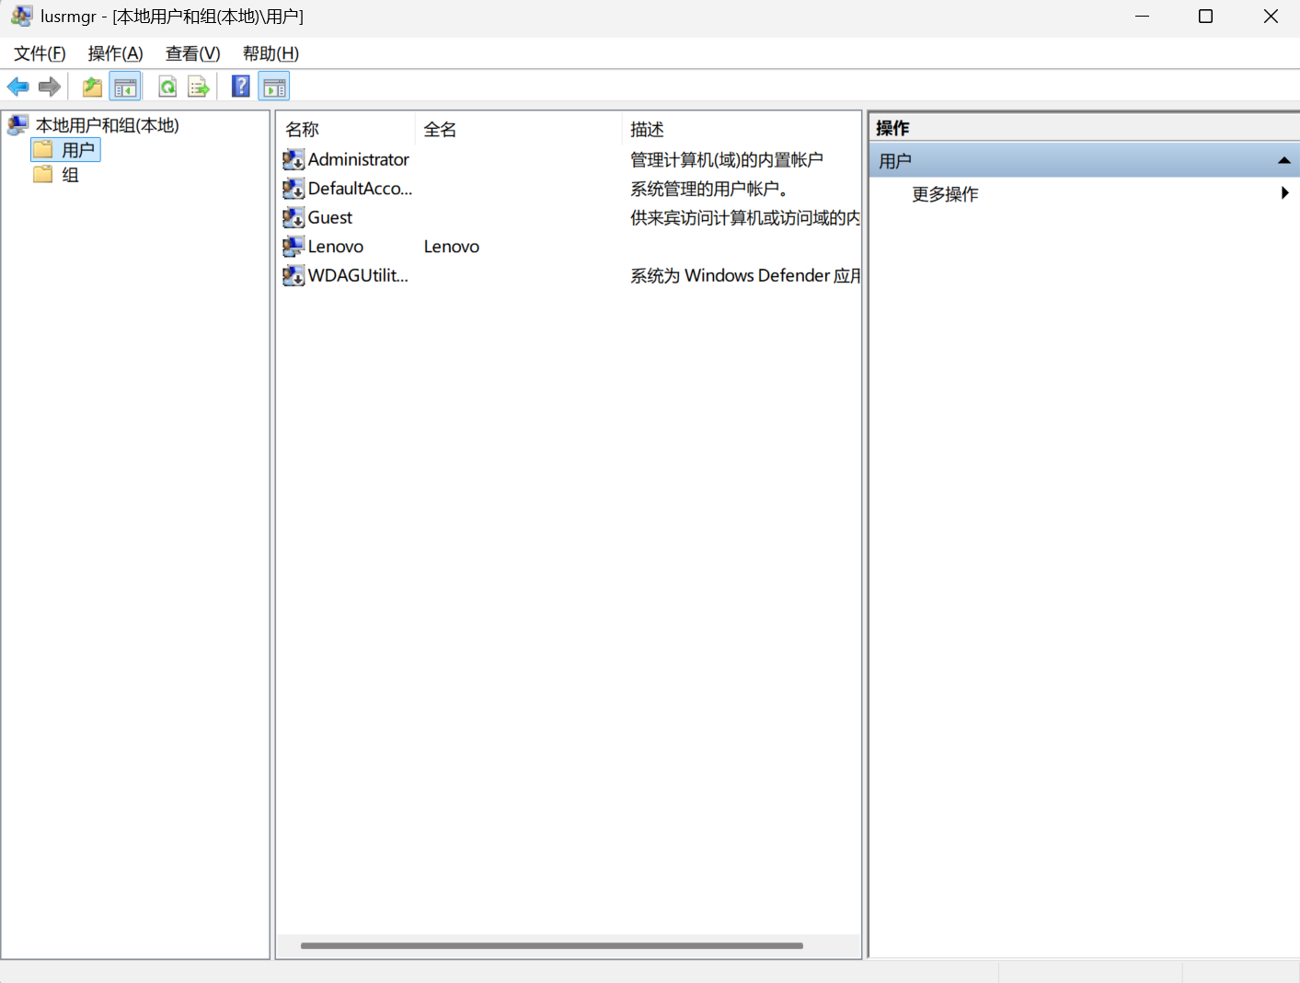
Task: Select the Guest user account
Action: (329, 217)
